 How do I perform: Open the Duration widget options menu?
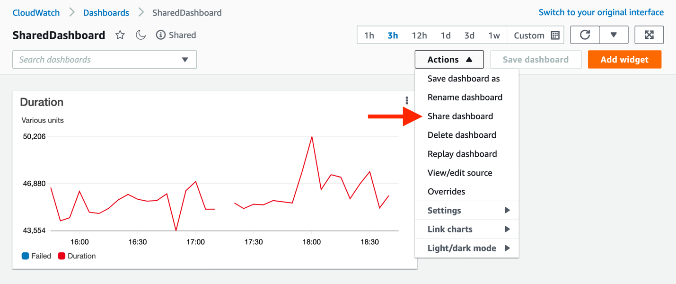(406, 100)
